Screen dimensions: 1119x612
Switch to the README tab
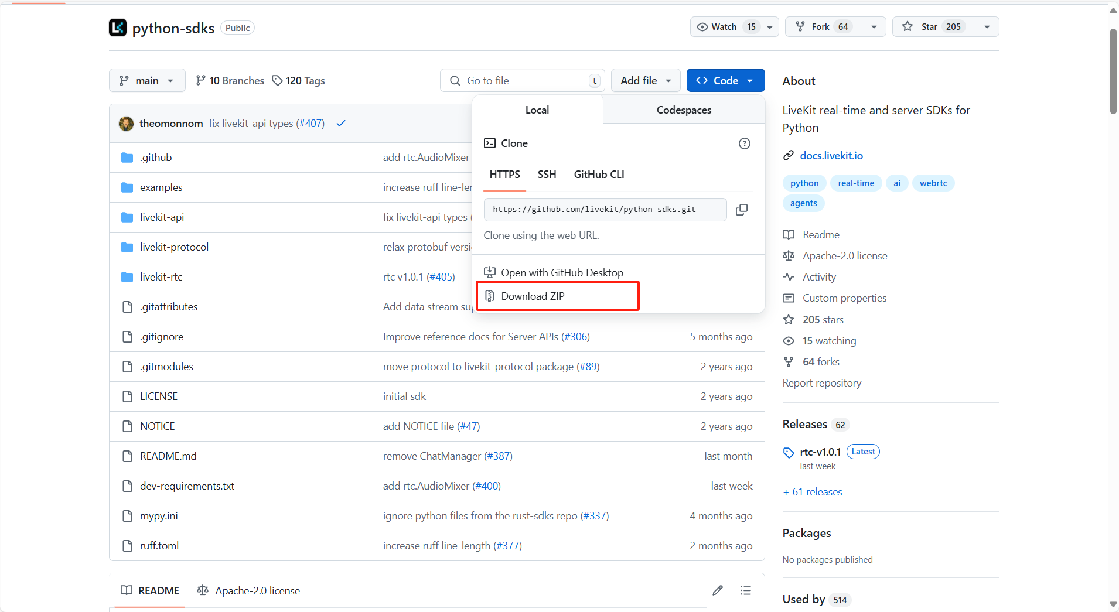pos(150,591)
